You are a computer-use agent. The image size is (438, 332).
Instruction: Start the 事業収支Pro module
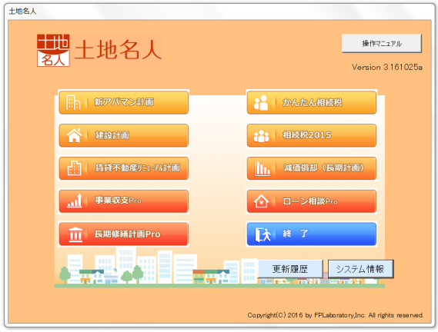124,201
